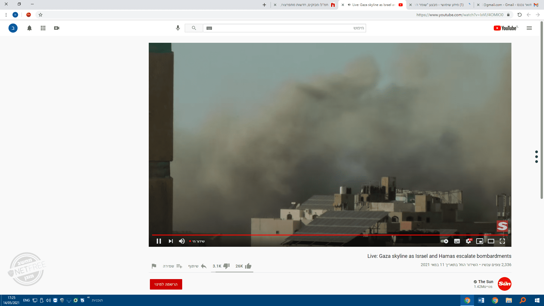Toggle subtitles in video player
Viewport: 544px width, 306px height.
pos(457,241)
